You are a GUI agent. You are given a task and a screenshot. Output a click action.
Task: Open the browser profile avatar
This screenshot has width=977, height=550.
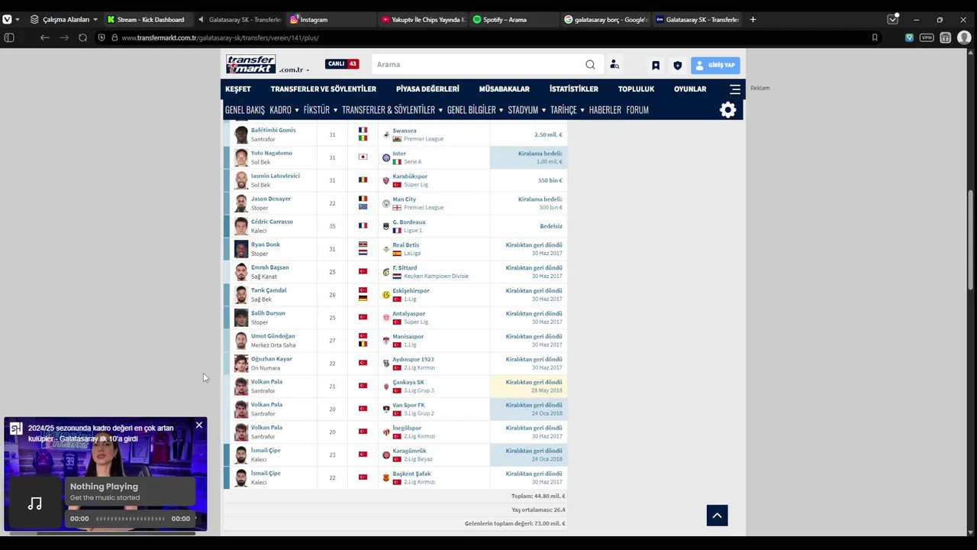(963, 37)
